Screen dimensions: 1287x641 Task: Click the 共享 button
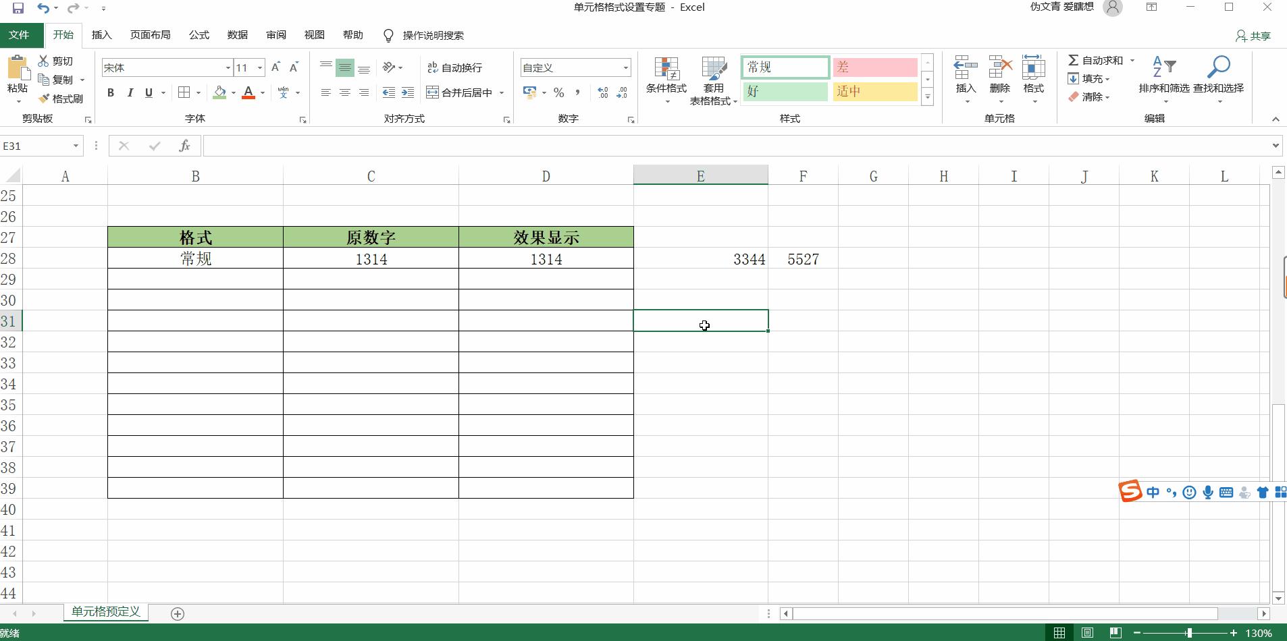click(x=1253, y=35)
